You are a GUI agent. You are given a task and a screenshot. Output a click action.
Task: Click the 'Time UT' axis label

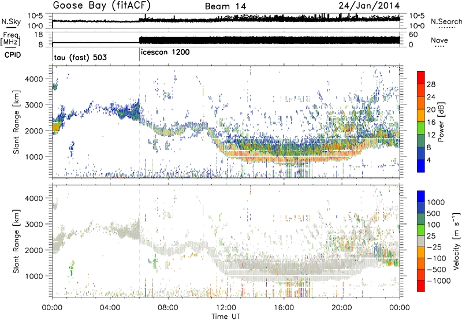coord(226,316)
